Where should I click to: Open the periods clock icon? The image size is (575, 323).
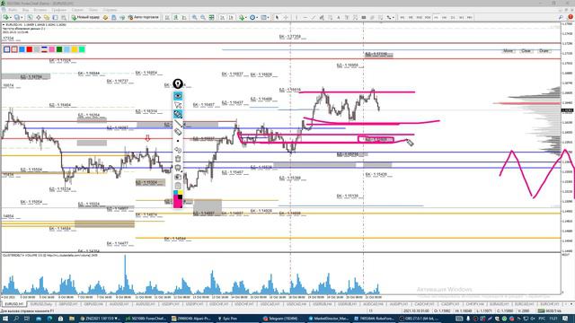coord(252,17)
